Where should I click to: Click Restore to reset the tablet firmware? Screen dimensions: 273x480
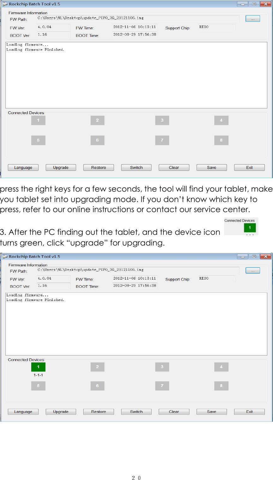(x=98, y=167)
